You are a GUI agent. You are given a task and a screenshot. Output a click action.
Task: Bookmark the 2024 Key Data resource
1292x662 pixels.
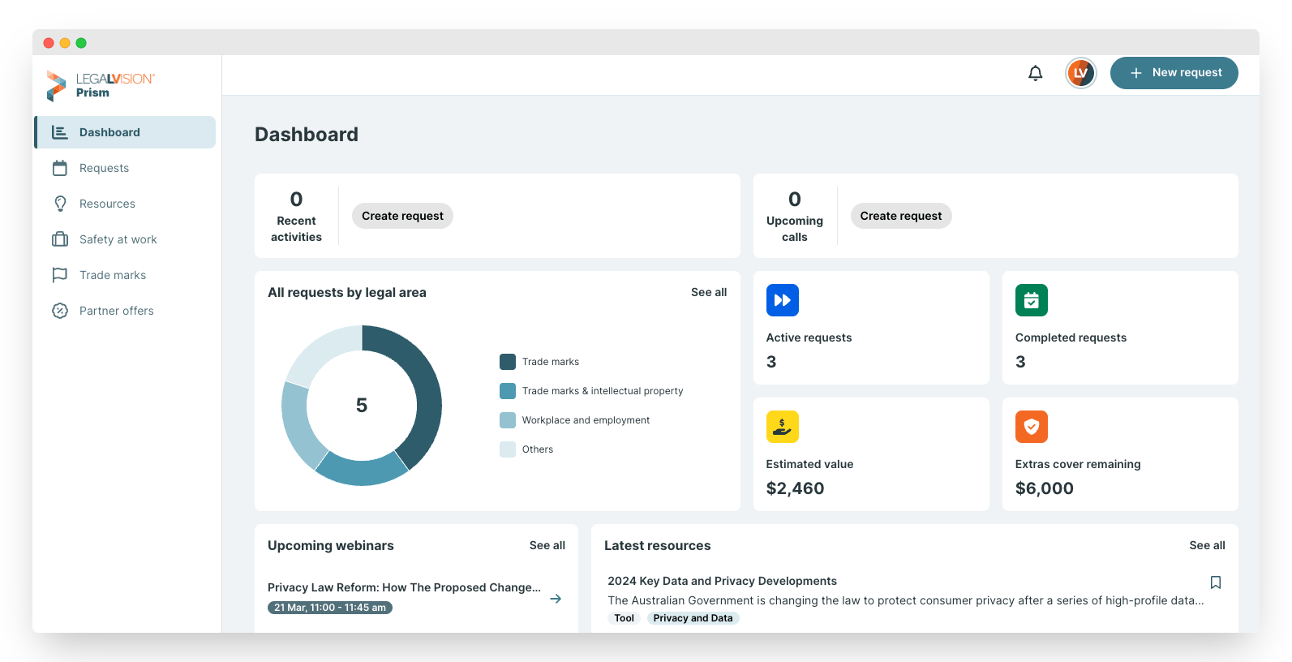point(1215,582)
